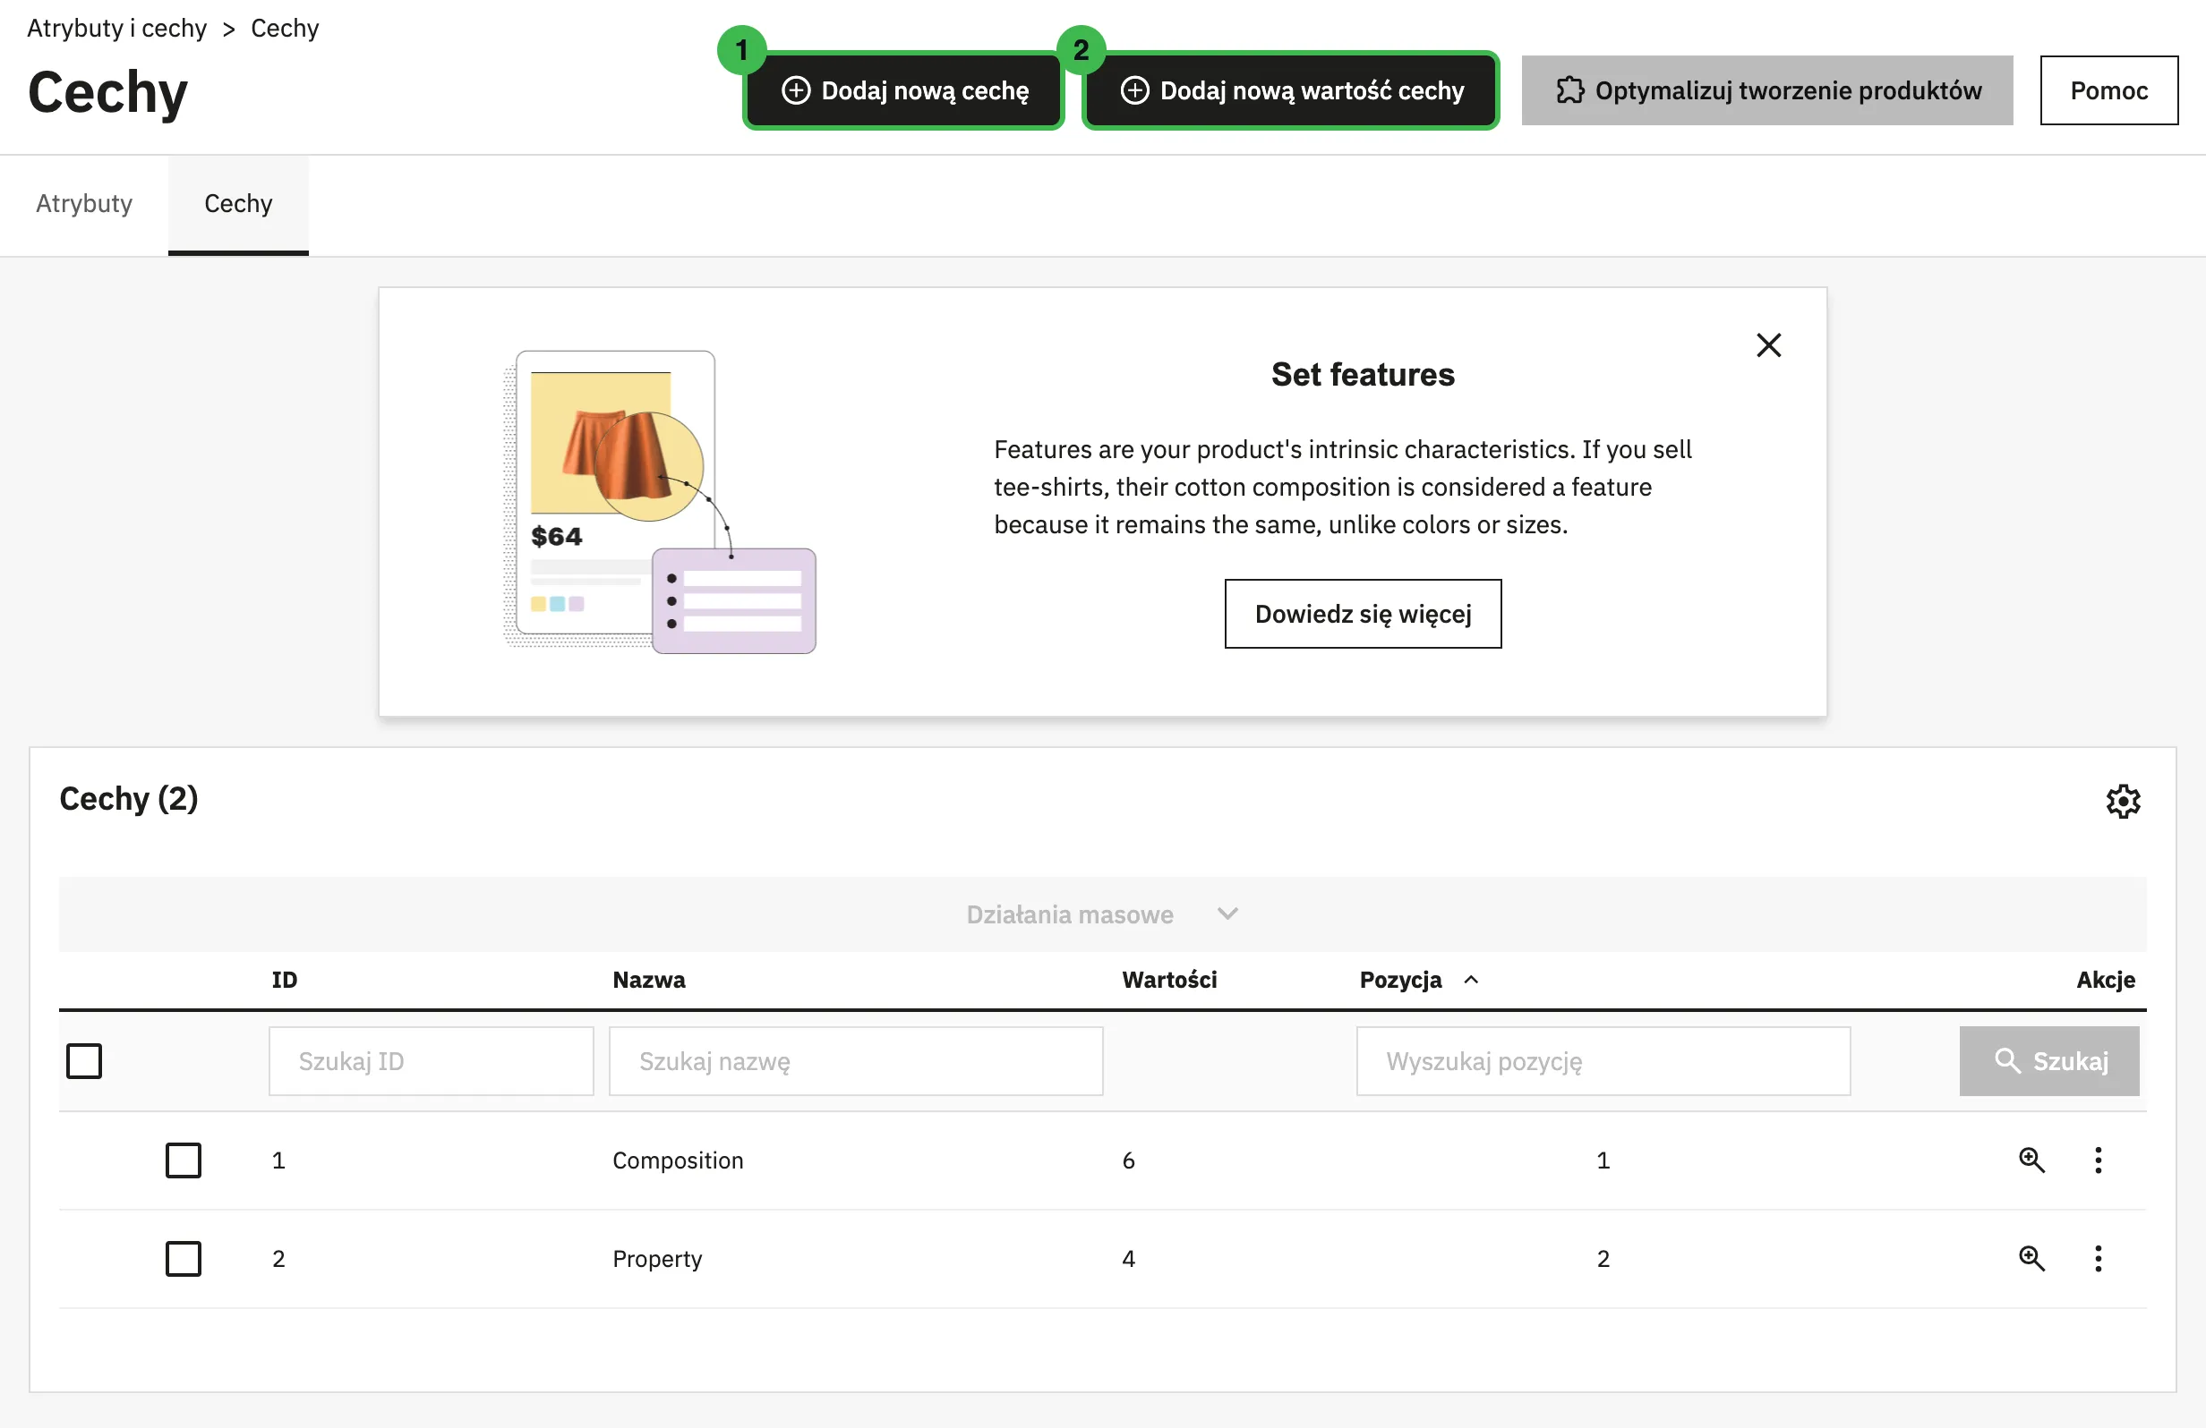The width and height of the screenshot is (2206, 1428).
Task: View Property feature via magnifier icon
Action: tap(2031, 1259)
